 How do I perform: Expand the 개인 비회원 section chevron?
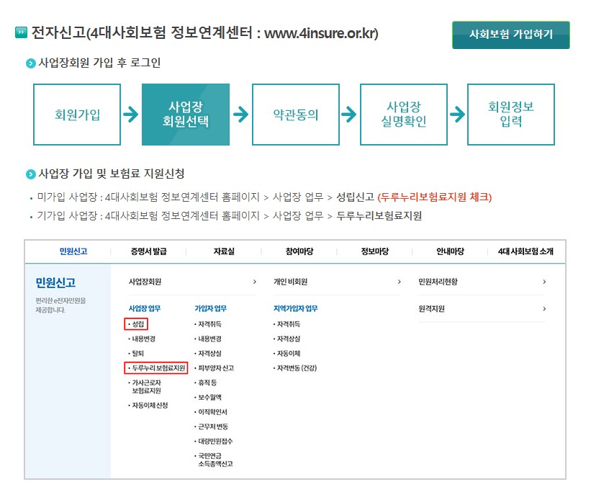pyautogui.click(x=401, y=281)
